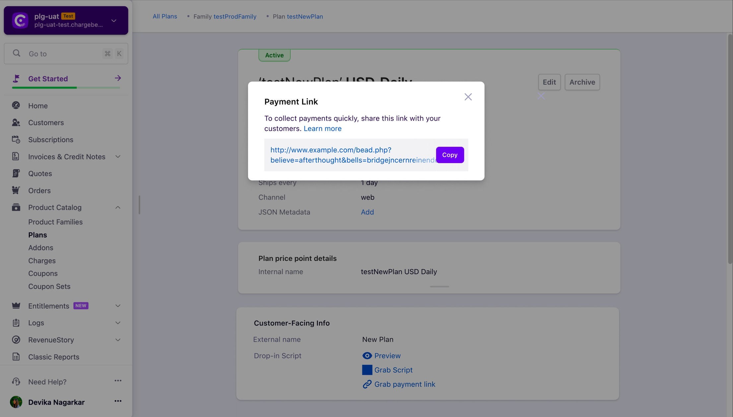Click the Classic Reports icon
The width and height of the screenshot is (733, 417).
tap(16, 357)
